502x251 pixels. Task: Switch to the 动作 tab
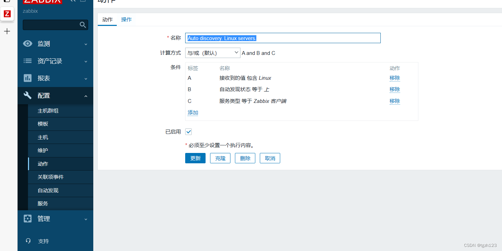(x=107, y=20)
